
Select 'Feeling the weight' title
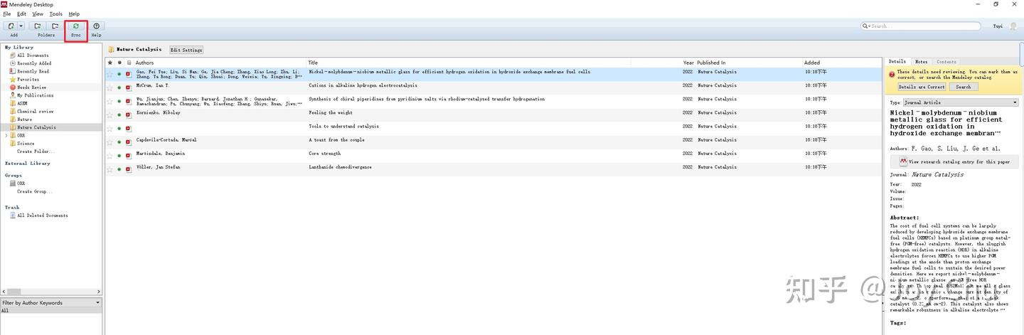click(x=329, y=112)
